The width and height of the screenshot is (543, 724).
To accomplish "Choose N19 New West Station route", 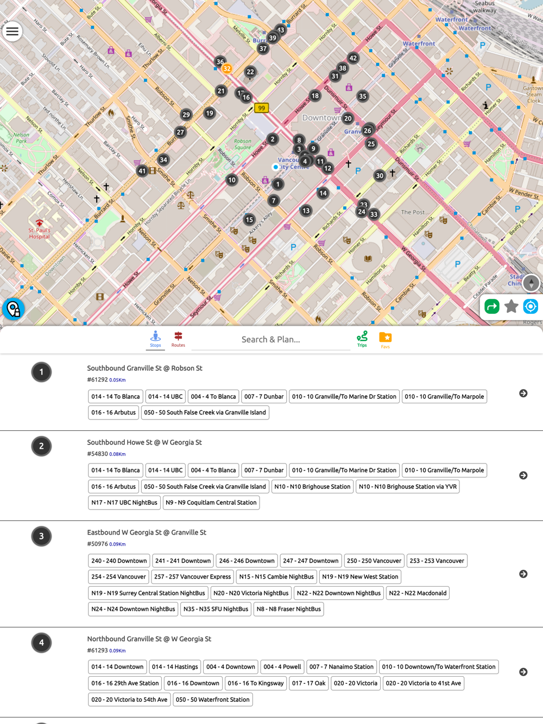I will [x=360, y=577].
